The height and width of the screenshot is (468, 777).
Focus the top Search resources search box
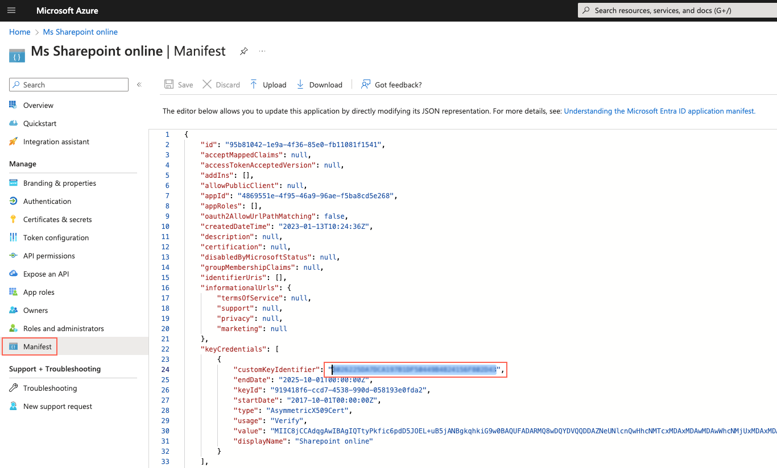(677, 10)
